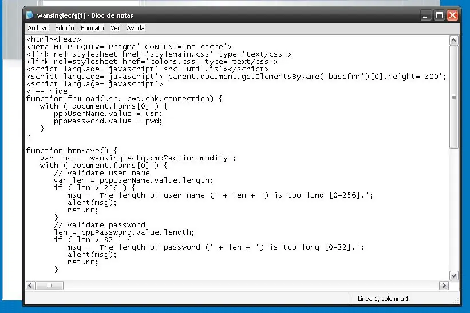Open the Ver menu

click(115, 28)
